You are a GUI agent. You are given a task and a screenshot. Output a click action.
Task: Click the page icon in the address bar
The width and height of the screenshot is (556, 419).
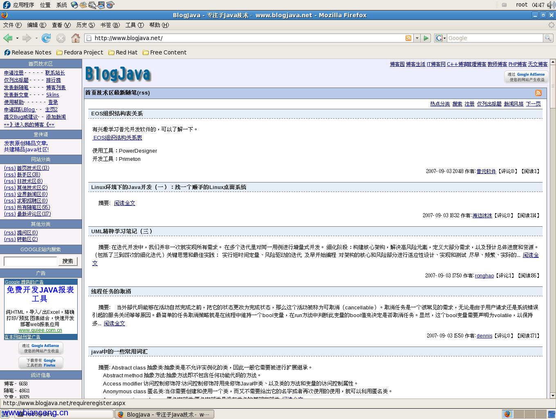pos(89,38)
